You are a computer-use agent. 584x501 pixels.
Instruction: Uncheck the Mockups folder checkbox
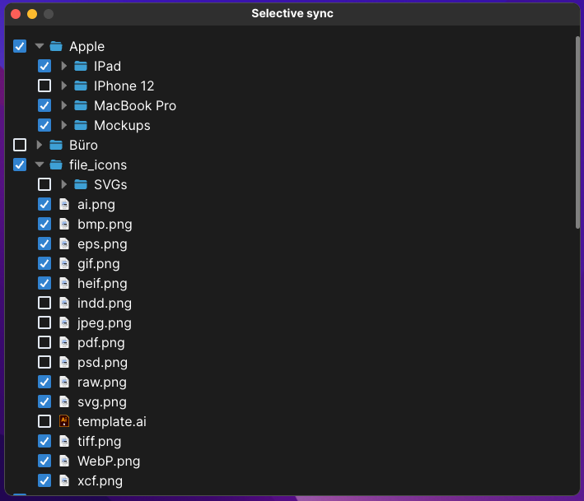tap(44, 125)
